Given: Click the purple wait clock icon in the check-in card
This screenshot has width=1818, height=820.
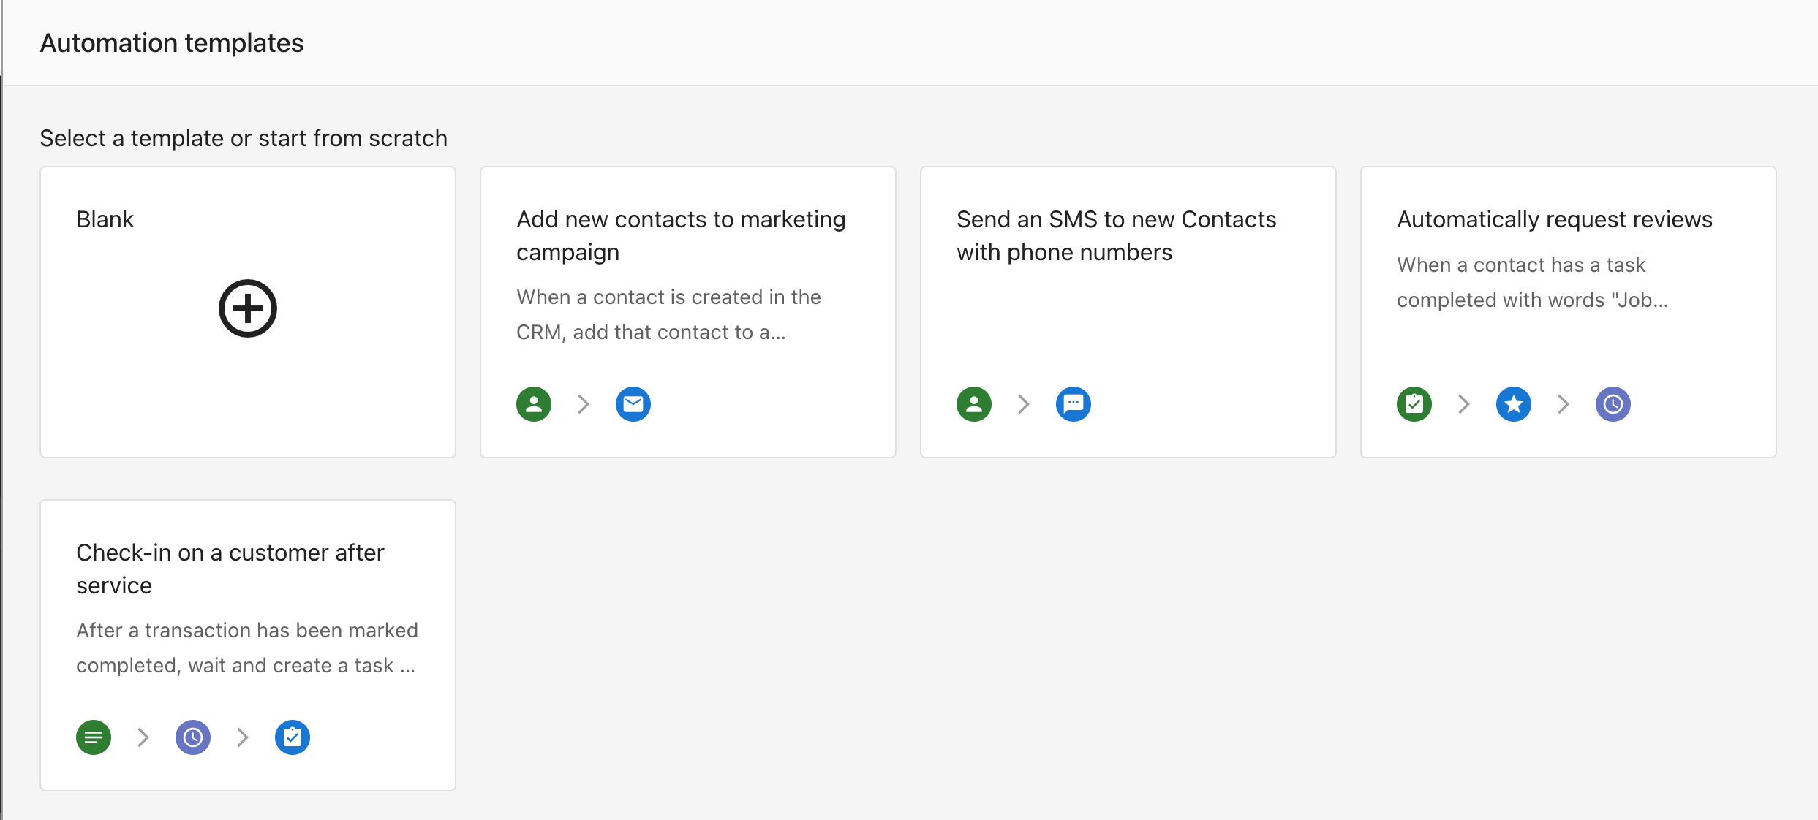Looking at the screenshot, I should (193, 737).
